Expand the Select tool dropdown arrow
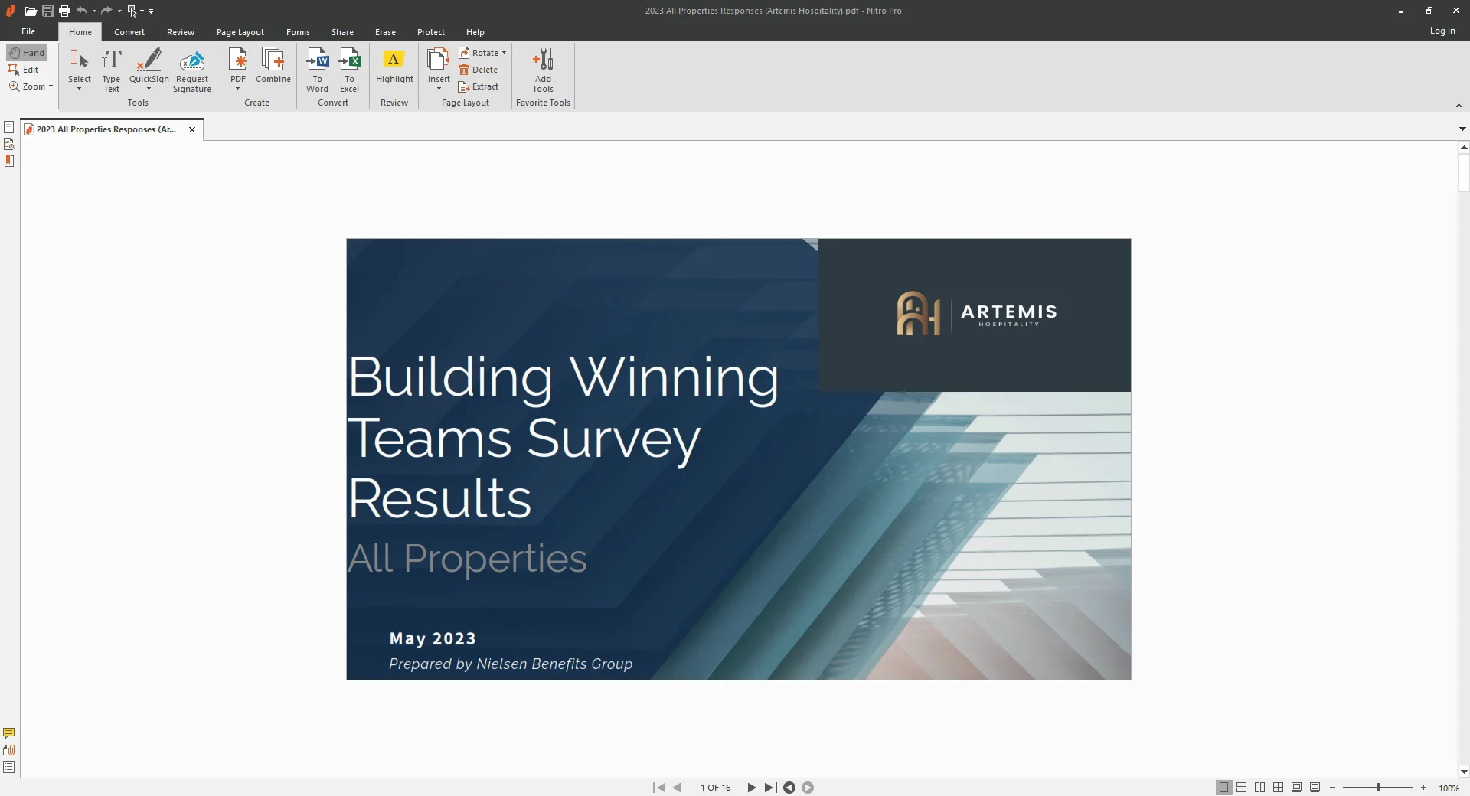Screen dimensions: 1470x796 (x=79, y=89)
